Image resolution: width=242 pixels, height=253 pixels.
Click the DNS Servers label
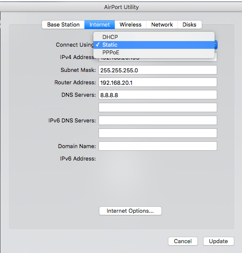coord(79,95)
